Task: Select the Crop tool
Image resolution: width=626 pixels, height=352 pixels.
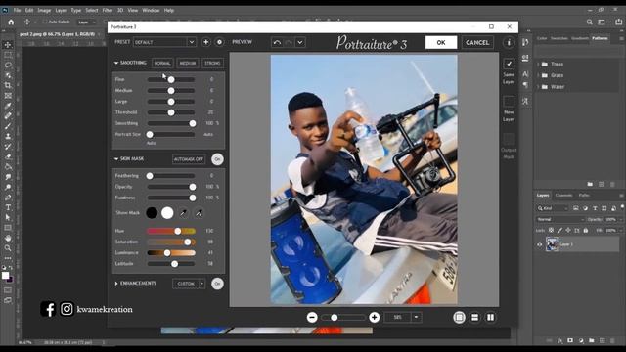Action: (8, 85)
